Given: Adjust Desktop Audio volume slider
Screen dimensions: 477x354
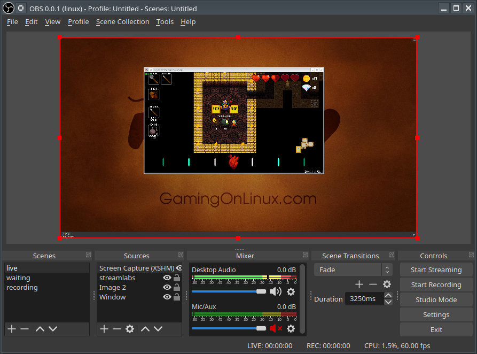Looking at the screenshot, I should [229, 291].
